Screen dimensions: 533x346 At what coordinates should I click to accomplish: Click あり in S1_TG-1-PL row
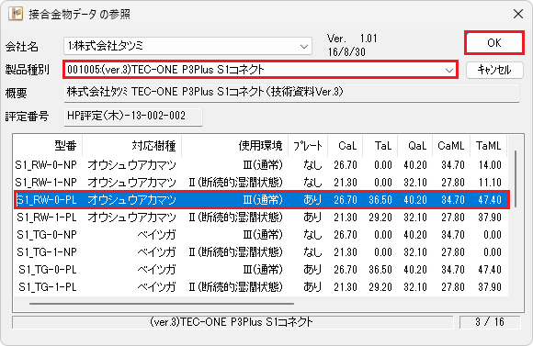(x=312, y=287)
